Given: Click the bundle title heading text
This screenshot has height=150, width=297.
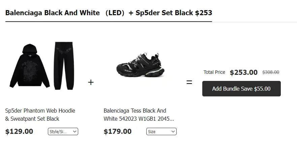Looking at the screenshot, I should click(x=109, y=13).
